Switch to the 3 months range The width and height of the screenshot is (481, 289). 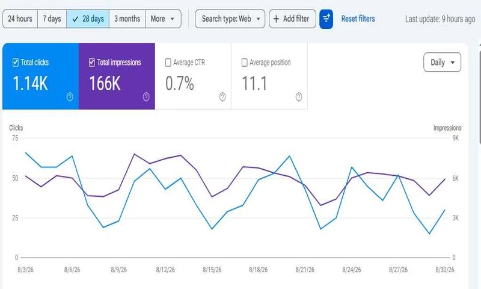127,19
